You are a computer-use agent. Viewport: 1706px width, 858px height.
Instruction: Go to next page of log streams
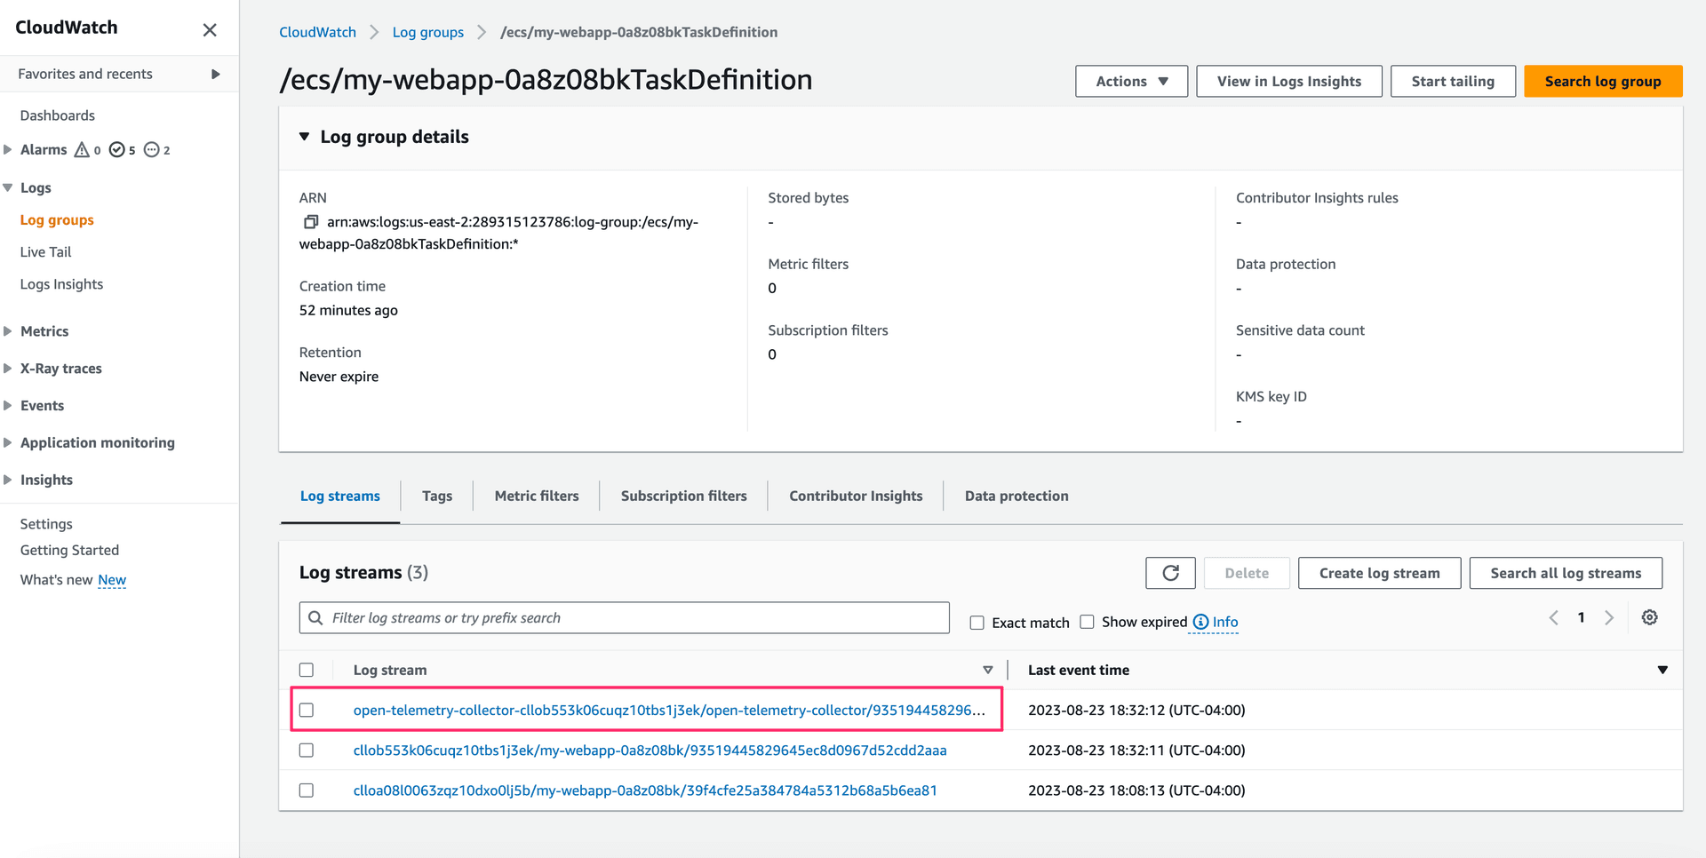pyautogui.click(x=1608, y=617)
